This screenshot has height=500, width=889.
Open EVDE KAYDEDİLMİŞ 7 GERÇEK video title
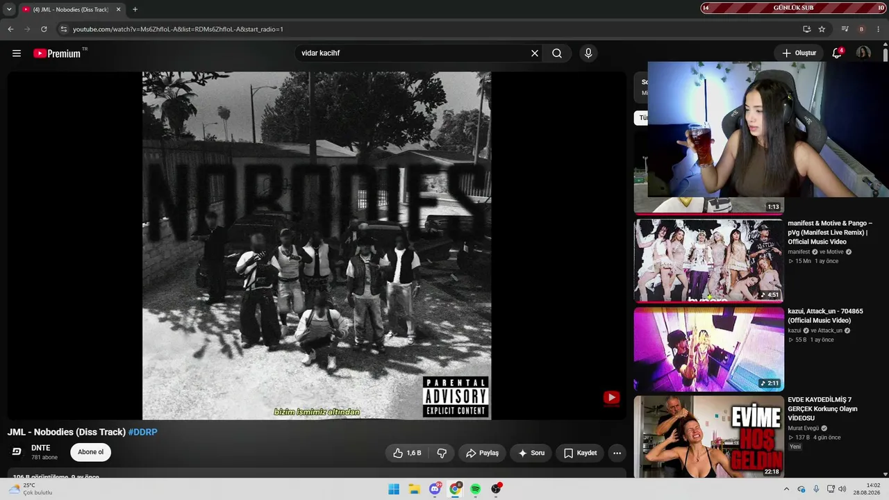tap(822, 409)
